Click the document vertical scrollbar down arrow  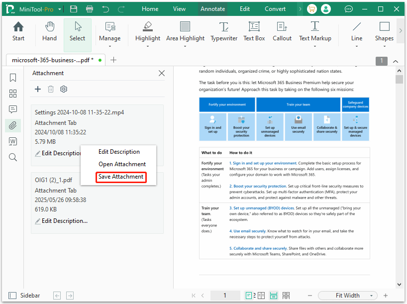(x=399, y=285)
